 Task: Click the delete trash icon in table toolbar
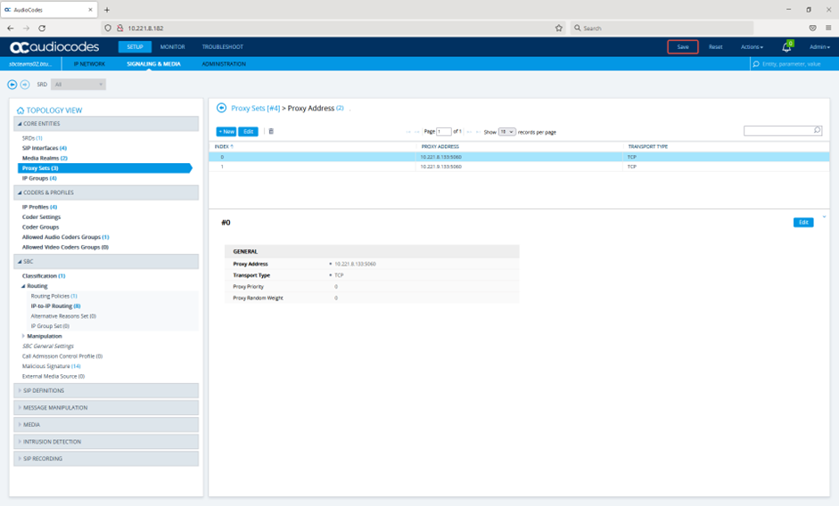(271, 132)
